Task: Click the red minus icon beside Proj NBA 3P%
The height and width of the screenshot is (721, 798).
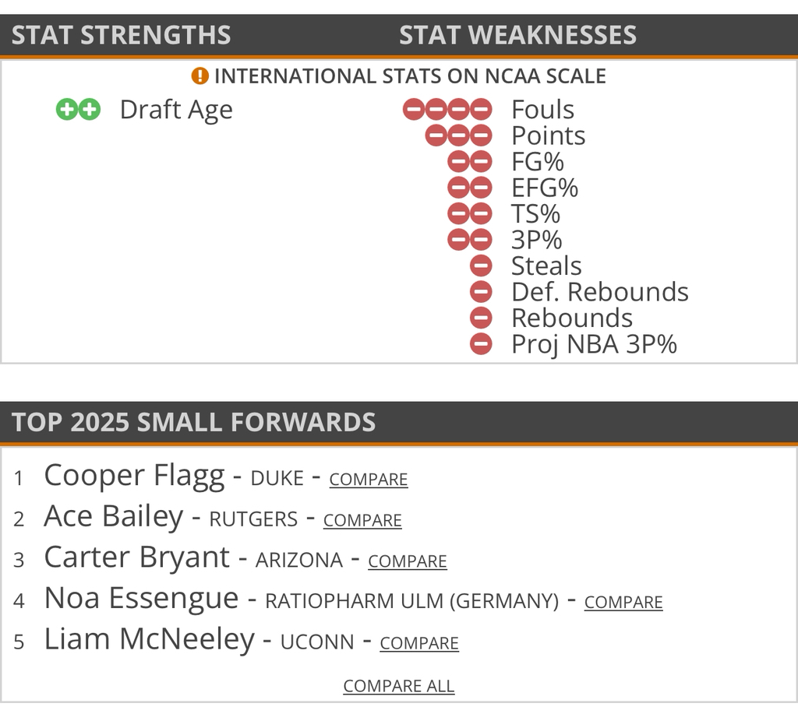Action: coord(482,344)
